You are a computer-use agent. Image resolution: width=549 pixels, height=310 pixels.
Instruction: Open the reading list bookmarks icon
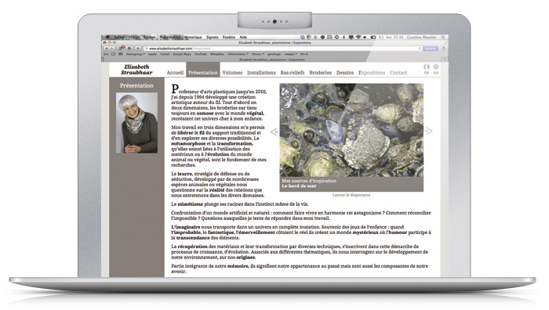click(x=113, y=54)
